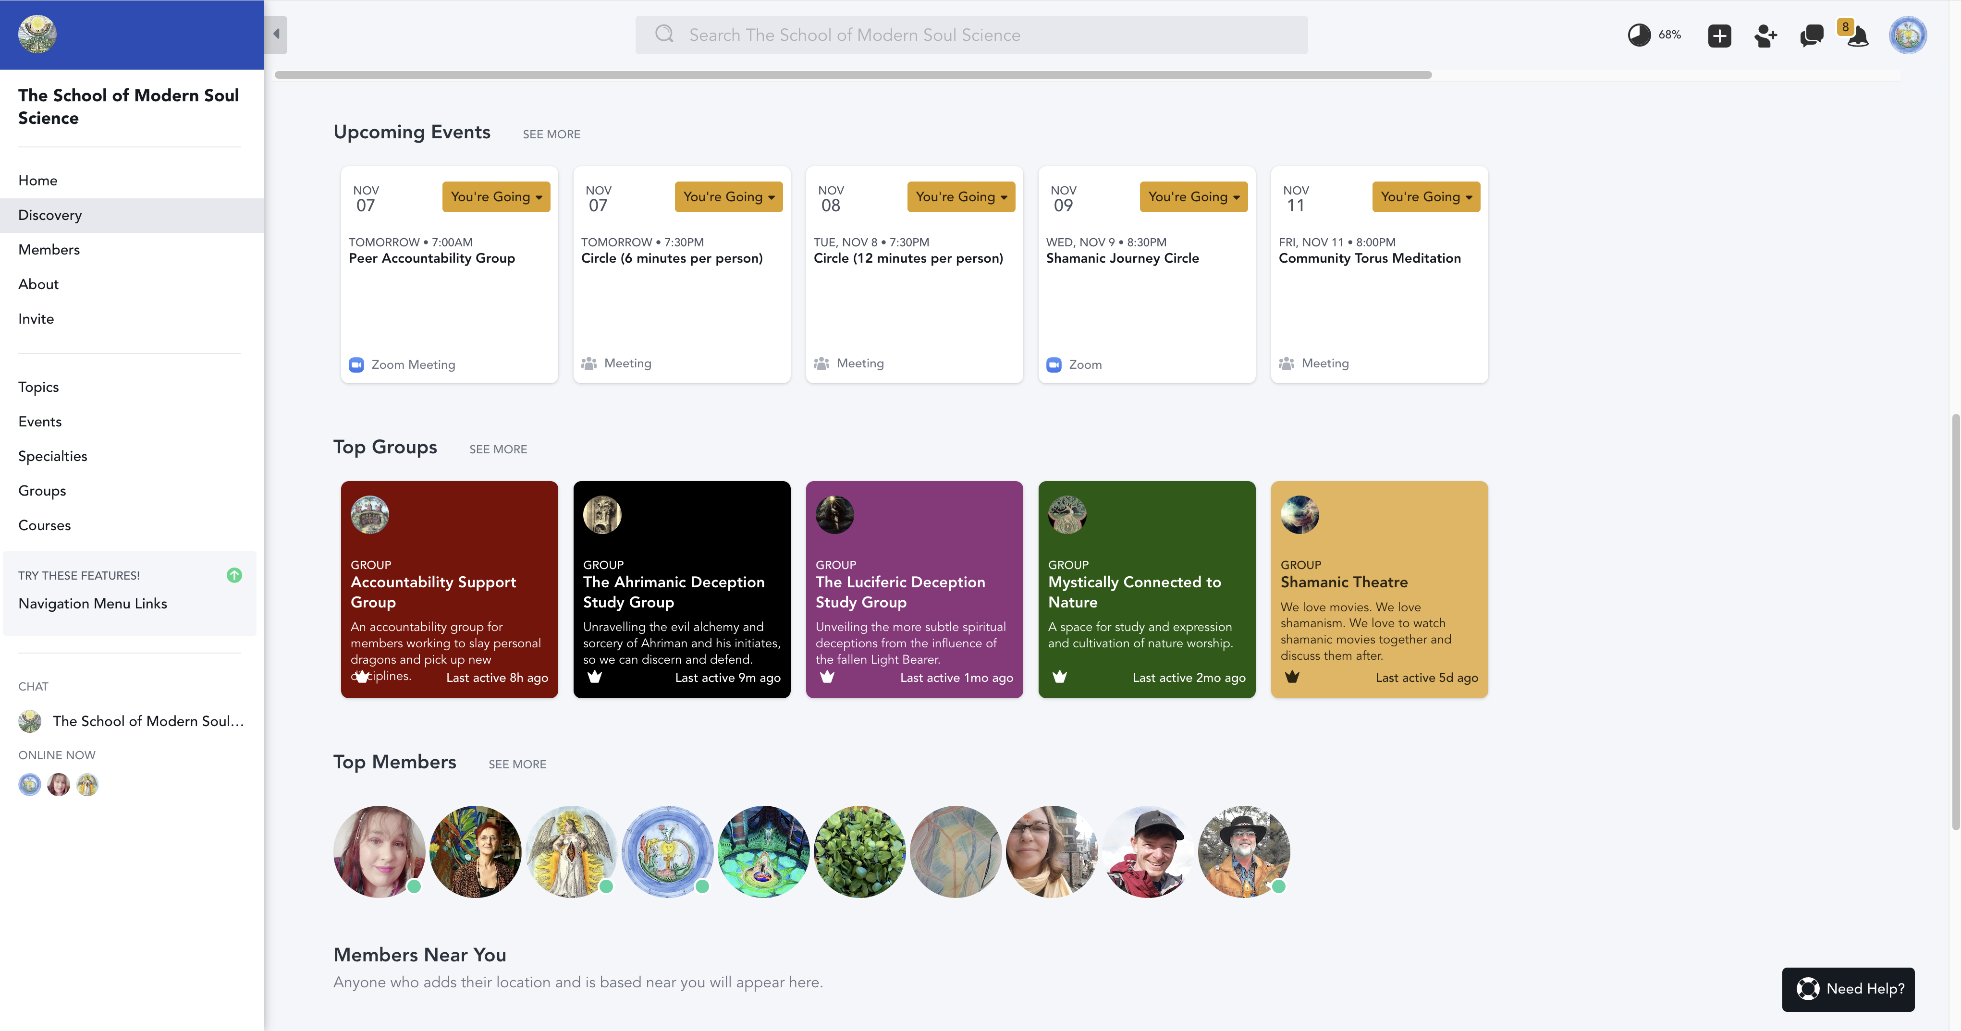The image size is (1961, 1031).
Task: Click the network logo in sidebar header
Action: pyautogui.click(x=37, y=34)
